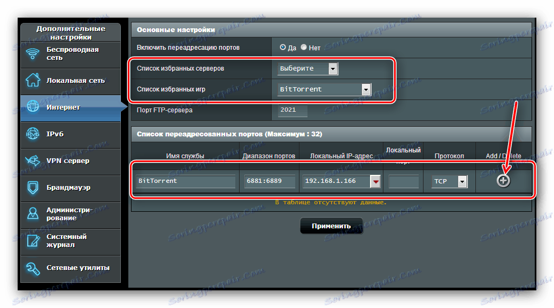Click the empty local port field
The width and height of the screenshot is (554, 308).
[x=404, y=181]
